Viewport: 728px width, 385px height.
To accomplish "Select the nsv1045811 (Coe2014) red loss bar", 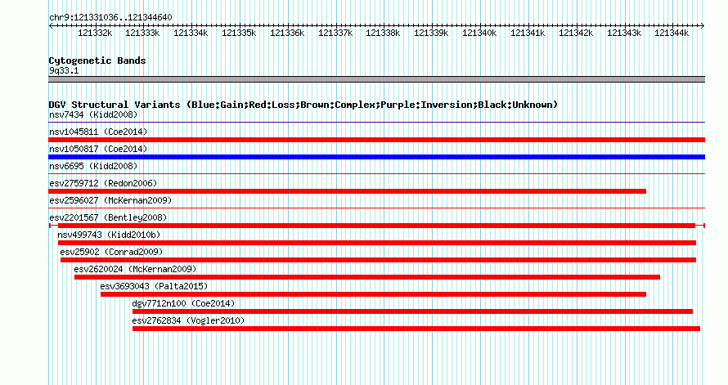I will click(x=376, y=140).
